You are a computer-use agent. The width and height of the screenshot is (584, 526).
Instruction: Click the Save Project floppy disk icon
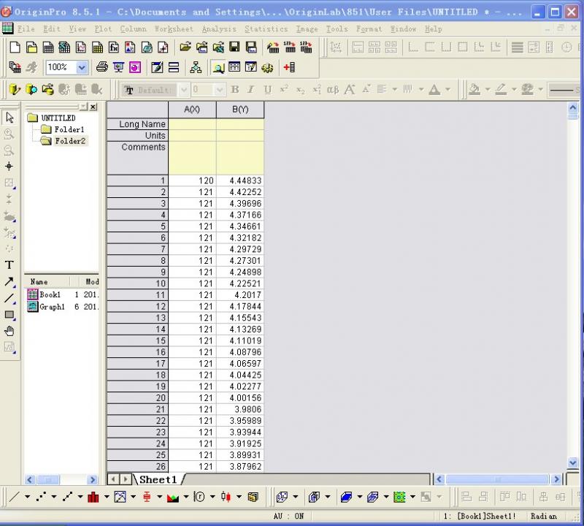pos(234,47)
